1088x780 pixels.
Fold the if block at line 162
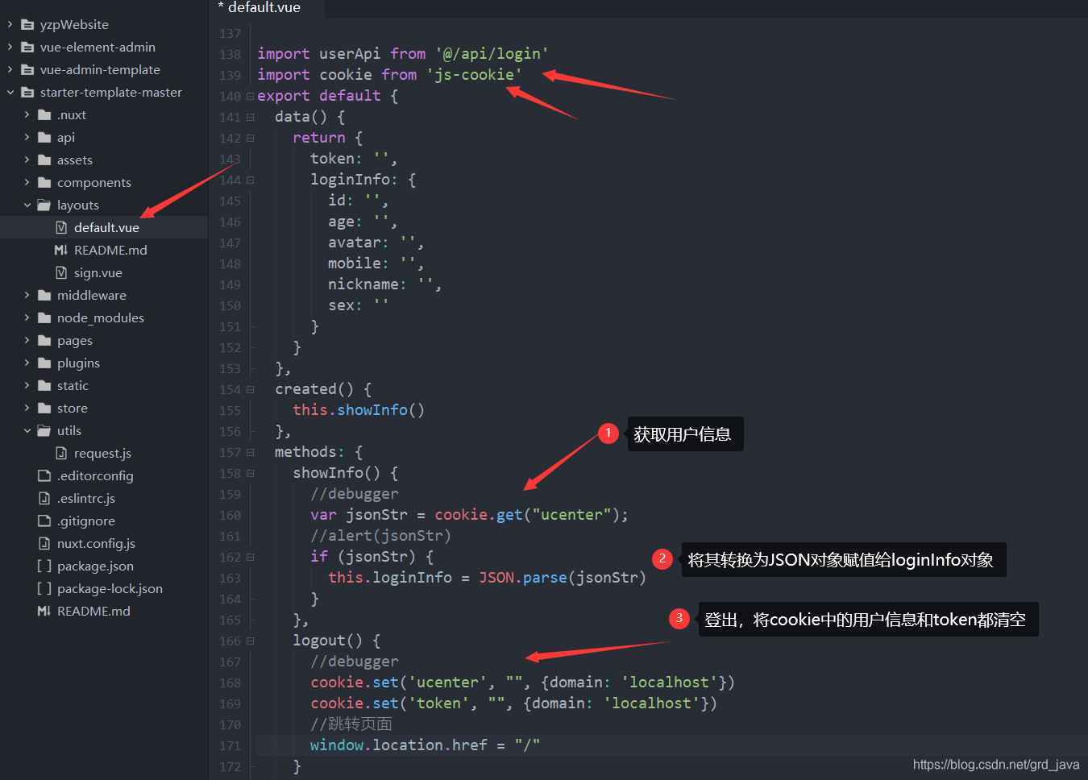pos(250,557)
